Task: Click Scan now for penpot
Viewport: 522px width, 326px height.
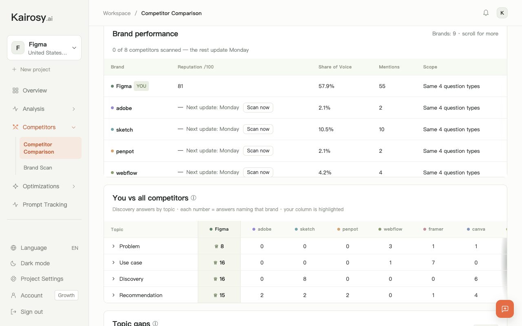Action: tap(258, 151)
